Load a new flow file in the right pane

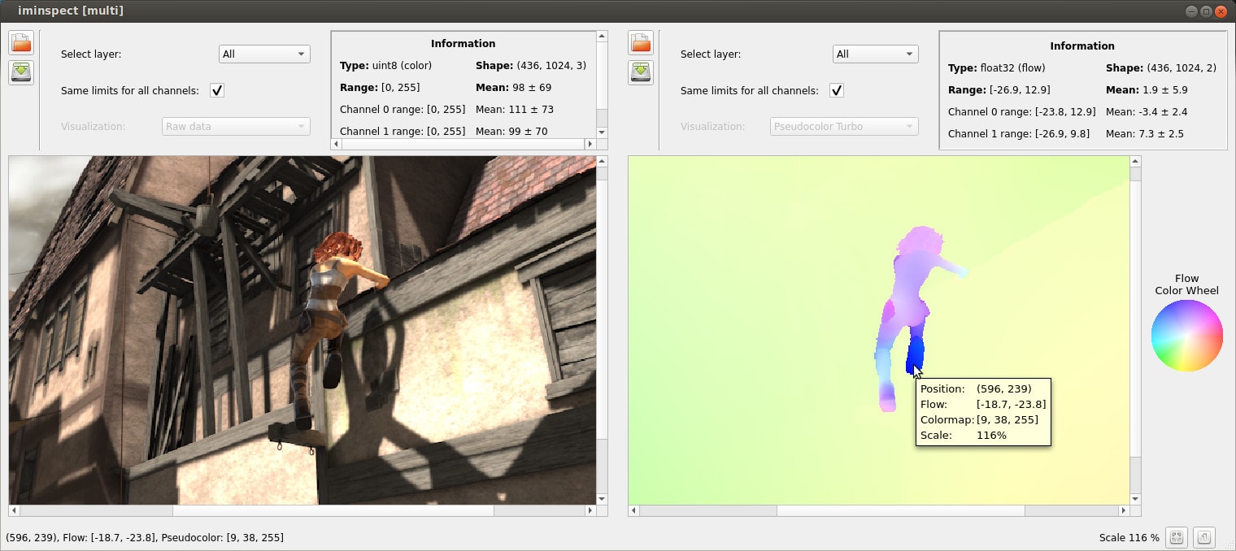pos(640,42)
